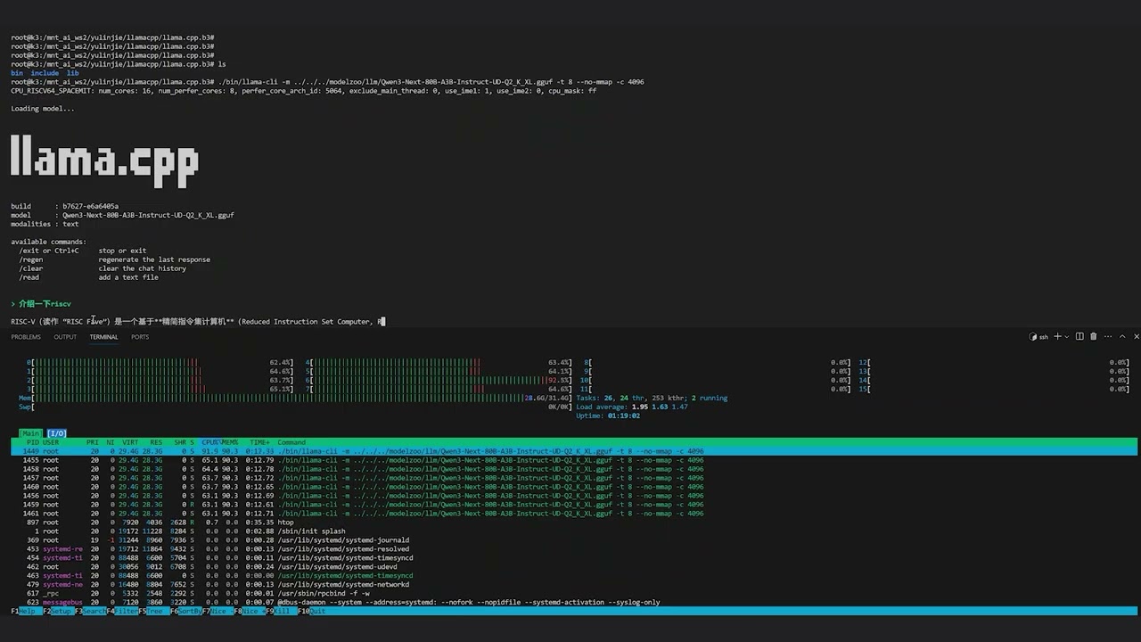Image resolution: width=1141 pixels, height=642 pixels.
Task: Create a new terminal with plus icon
Action: 1057,337
